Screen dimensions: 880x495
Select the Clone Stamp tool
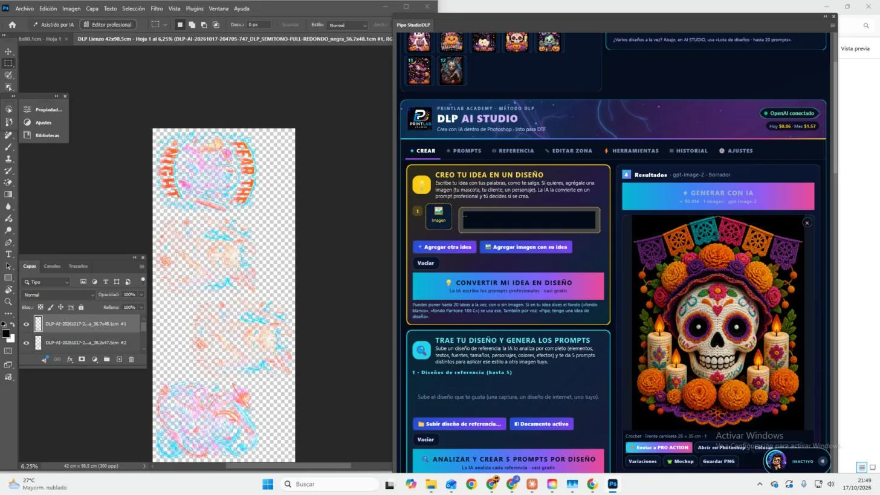tap(8, 159)
